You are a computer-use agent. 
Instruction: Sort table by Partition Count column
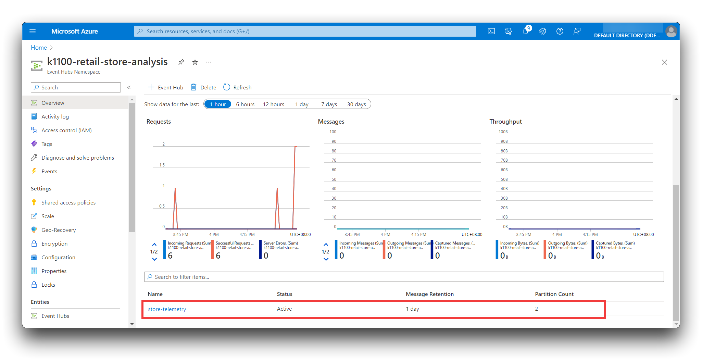coord(554,294)
